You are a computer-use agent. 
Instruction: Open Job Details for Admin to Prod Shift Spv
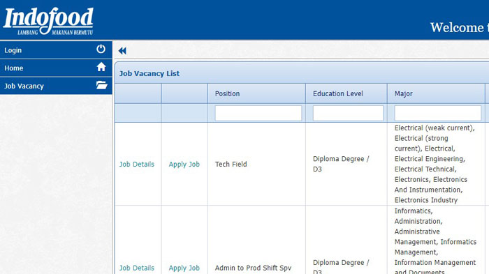coord(137,268)
